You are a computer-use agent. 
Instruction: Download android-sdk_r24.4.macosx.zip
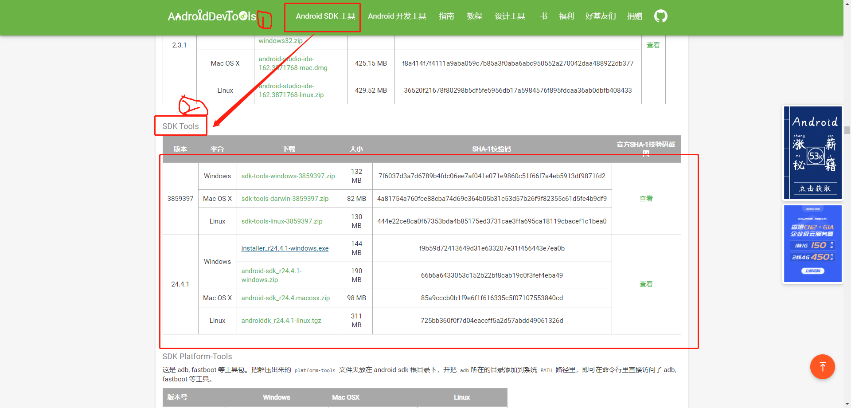tap(285, 298)
